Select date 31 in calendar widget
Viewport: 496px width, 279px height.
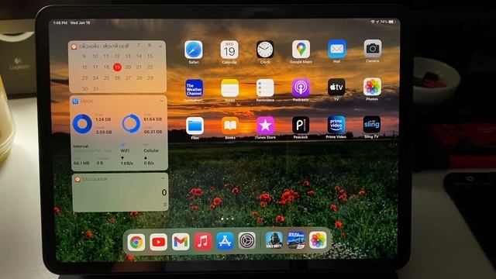click(x=96, y=89)
